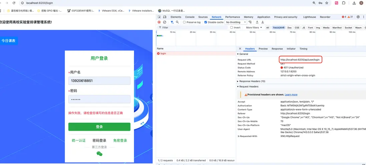Go forward in browser history
Image resolution: width=366 pixels, height=165 pixels.
(7, 3)
